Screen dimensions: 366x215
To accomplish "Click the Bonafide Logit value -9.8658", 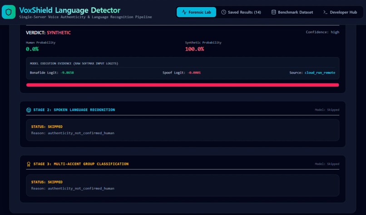I will (x=67, y=73).
